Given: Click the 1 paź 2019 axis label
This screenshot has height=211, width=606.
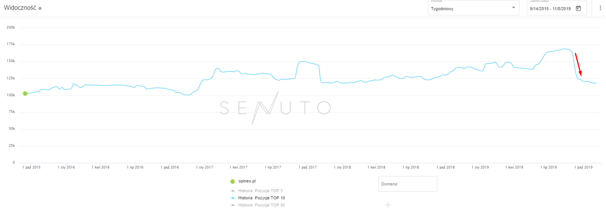Looking at the screenshot, I should (583, 167).
